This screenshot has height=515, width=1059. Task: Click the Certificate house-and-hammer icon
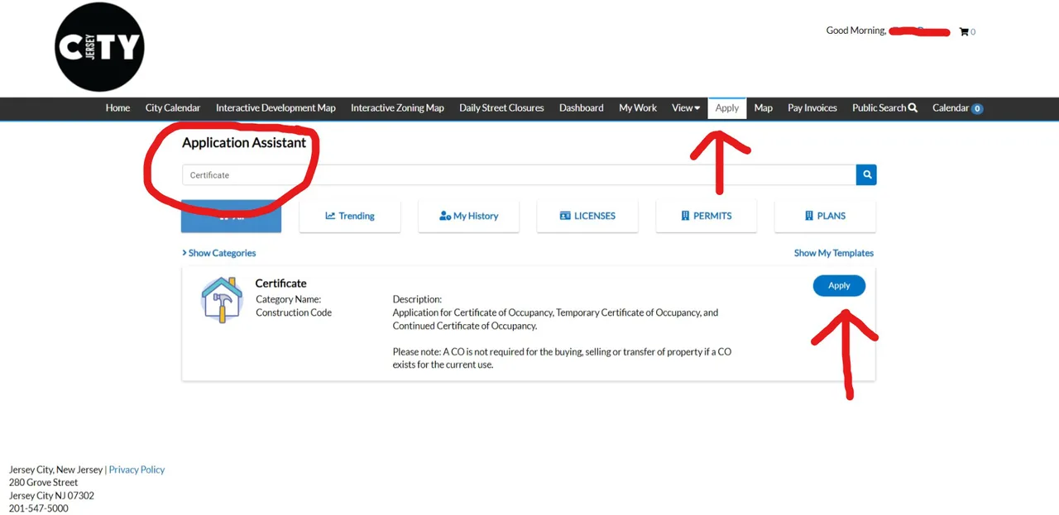point(222,299)
